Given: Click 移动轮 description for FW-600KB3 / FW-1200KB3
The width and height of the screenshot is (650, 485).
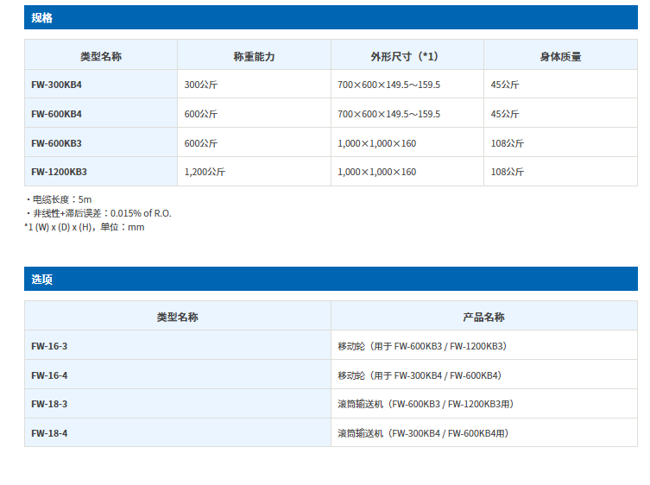Looking at the screenshot, I should coord(483,346).
